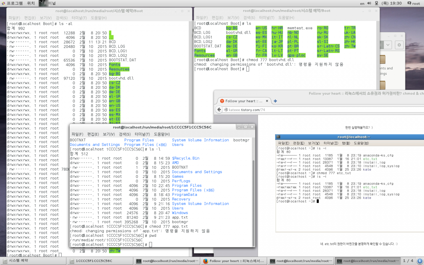Close the 'Follow your heart' browser tab

(267, 101)
